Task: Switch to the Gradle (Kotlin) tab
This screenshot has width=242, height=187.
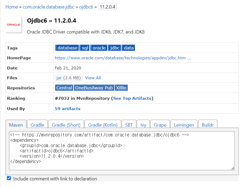Action: pos(103,124)
